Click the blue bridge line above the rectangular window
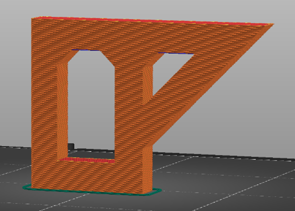This screenshot has width=295, height=211. click(x=86, y=50)
